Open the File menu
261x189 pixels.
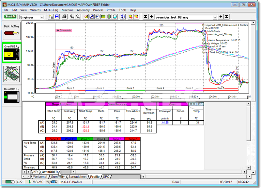pyautogui.click(x=6, y=10)
